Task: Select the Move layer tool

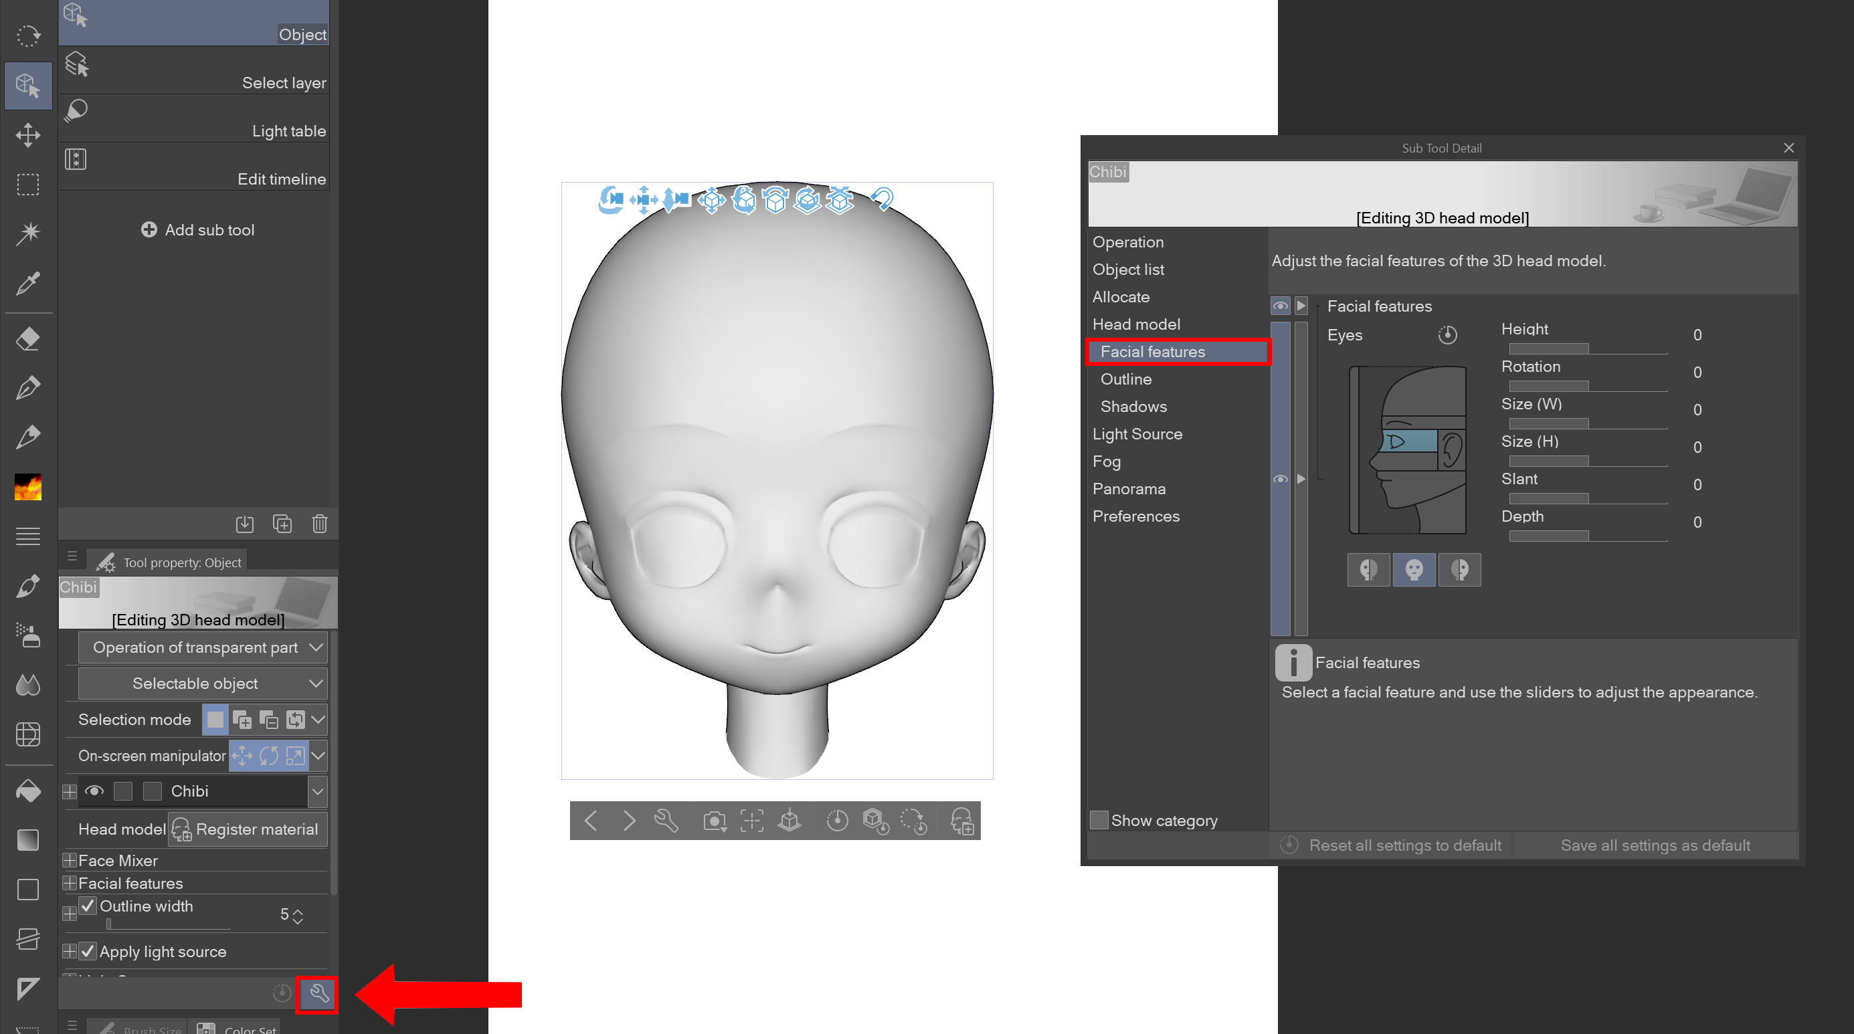Action: coord(27,134)
